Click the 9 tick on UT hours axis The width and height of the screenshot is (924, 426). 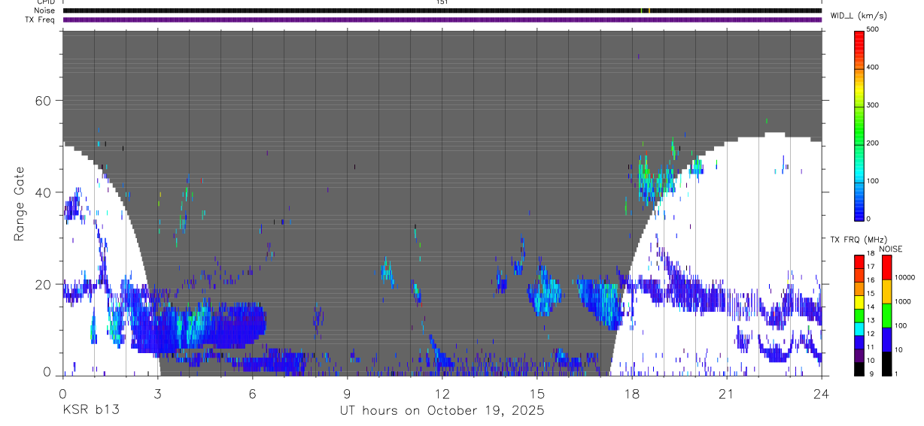pos(348,393)
